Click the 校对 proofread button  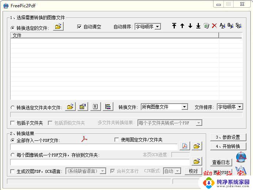pos(193,171)
